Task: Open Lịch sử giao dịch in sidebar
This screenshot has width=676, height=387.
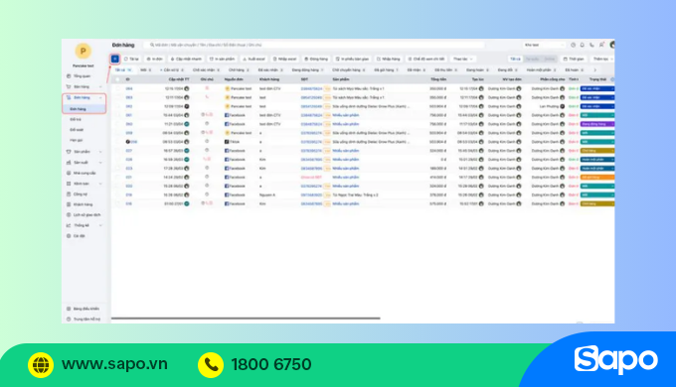Action: tap(84, 214)
